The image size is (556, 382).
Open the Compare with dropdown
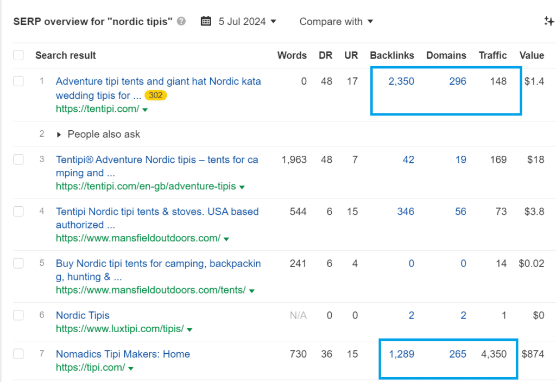click(x=336, y=22)
